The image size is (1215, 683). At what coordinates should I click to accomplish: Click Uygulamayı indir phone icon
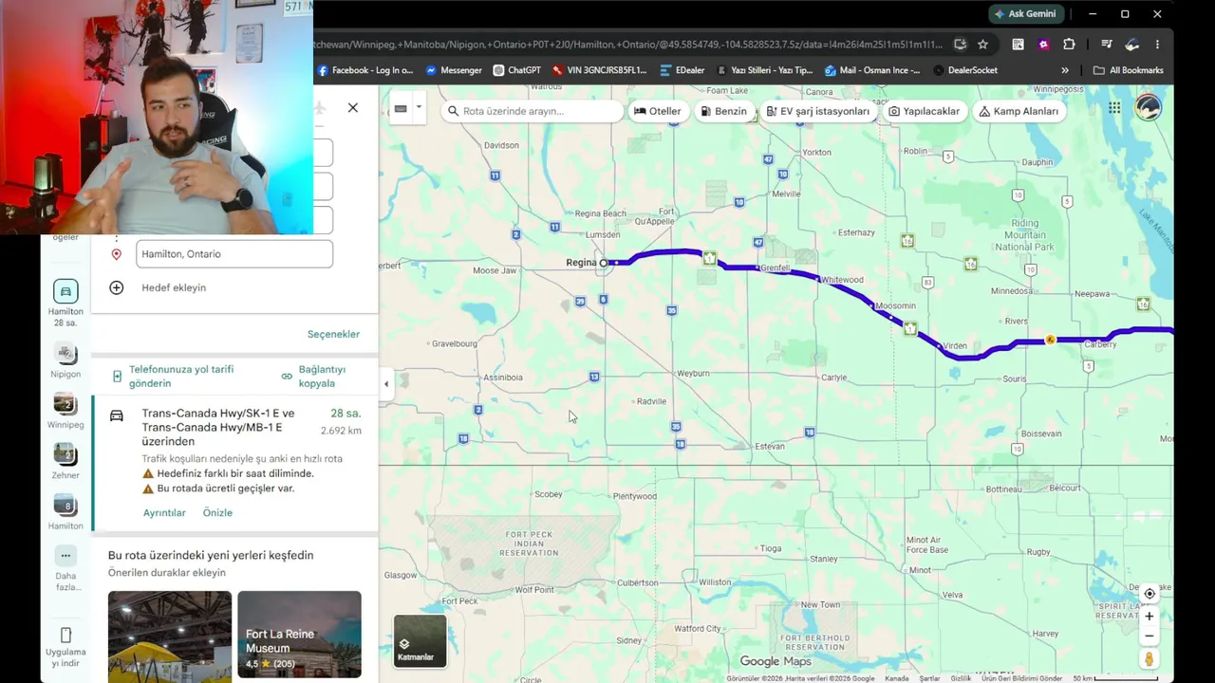point(65,635)
